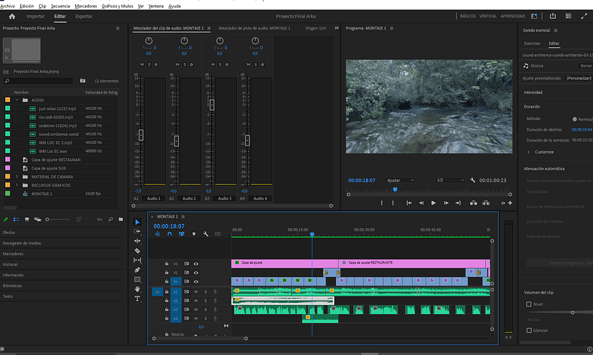
Task: Select the Razor tool
Action: pos(137,251)
